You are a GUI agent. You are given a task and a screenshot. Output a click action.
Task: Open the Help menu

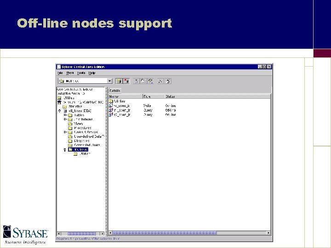[92, 73]
